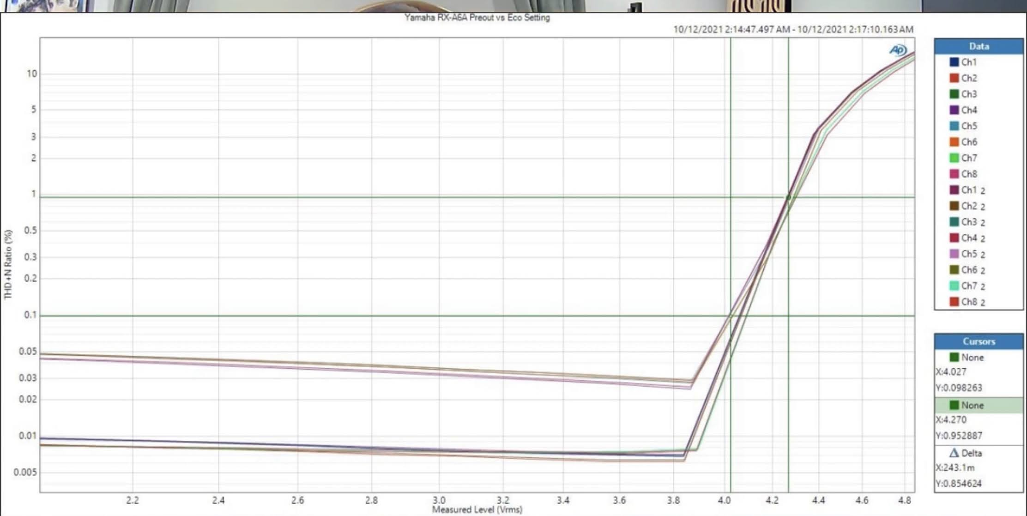This screenshot has height=516, width=1027.
Task: Click the Delta triangle icon
Action: (x=954, y=453)
